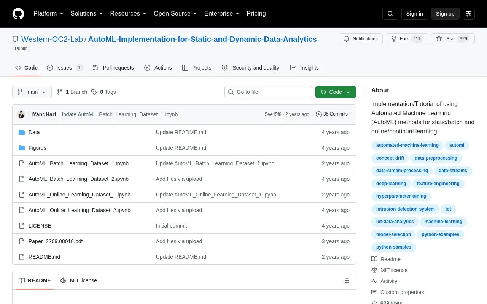Click the hyperparameter-tuning topic tag

tap(401, 196)
